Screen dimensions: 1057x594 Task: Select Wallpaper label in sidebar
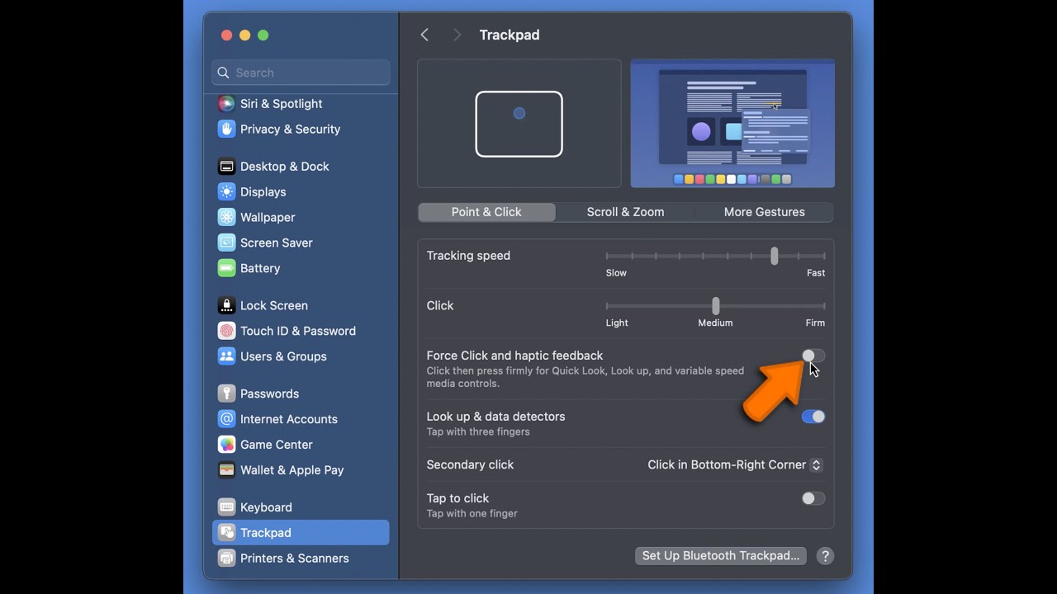coord(268,218)
